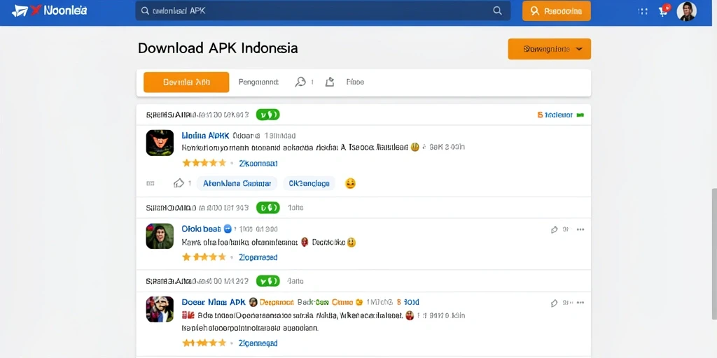Open the three-dot menu on the second review

[x=580, y=229]
